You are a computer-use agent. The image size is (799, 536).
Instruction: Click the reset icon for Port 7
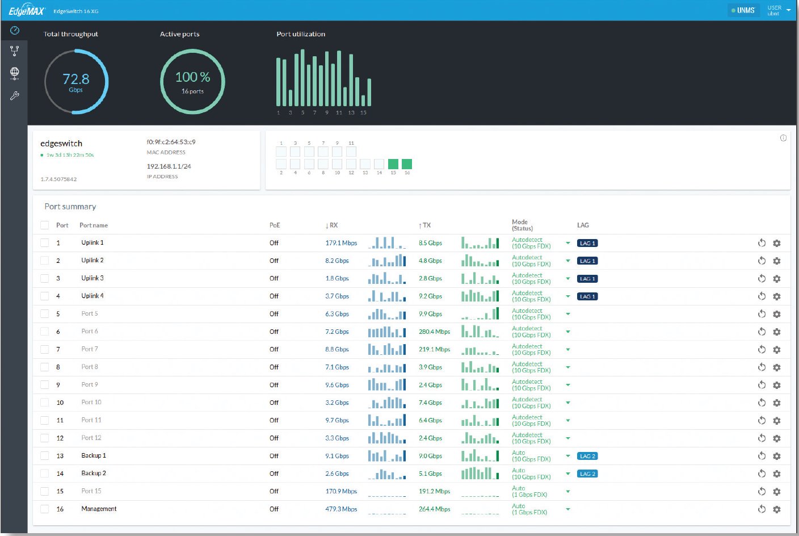(x=762, y=350)
